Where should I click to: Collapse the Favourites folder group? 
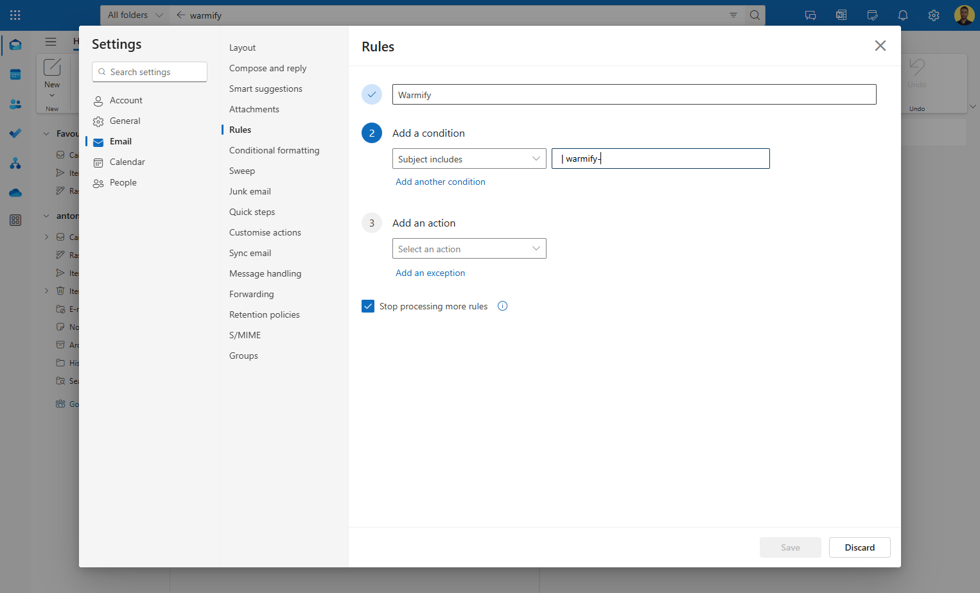click(46, 133)
